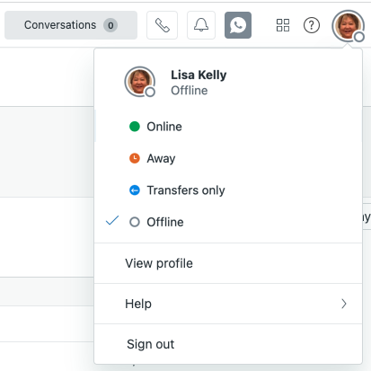371x371 pixels.
Task: Set status to Away
Action: click(228, 158)
